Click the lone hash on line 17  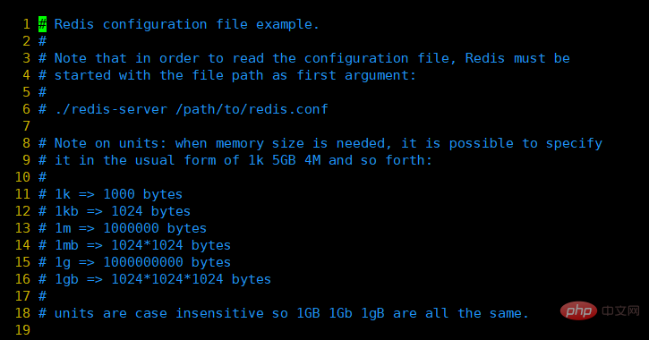42,296
